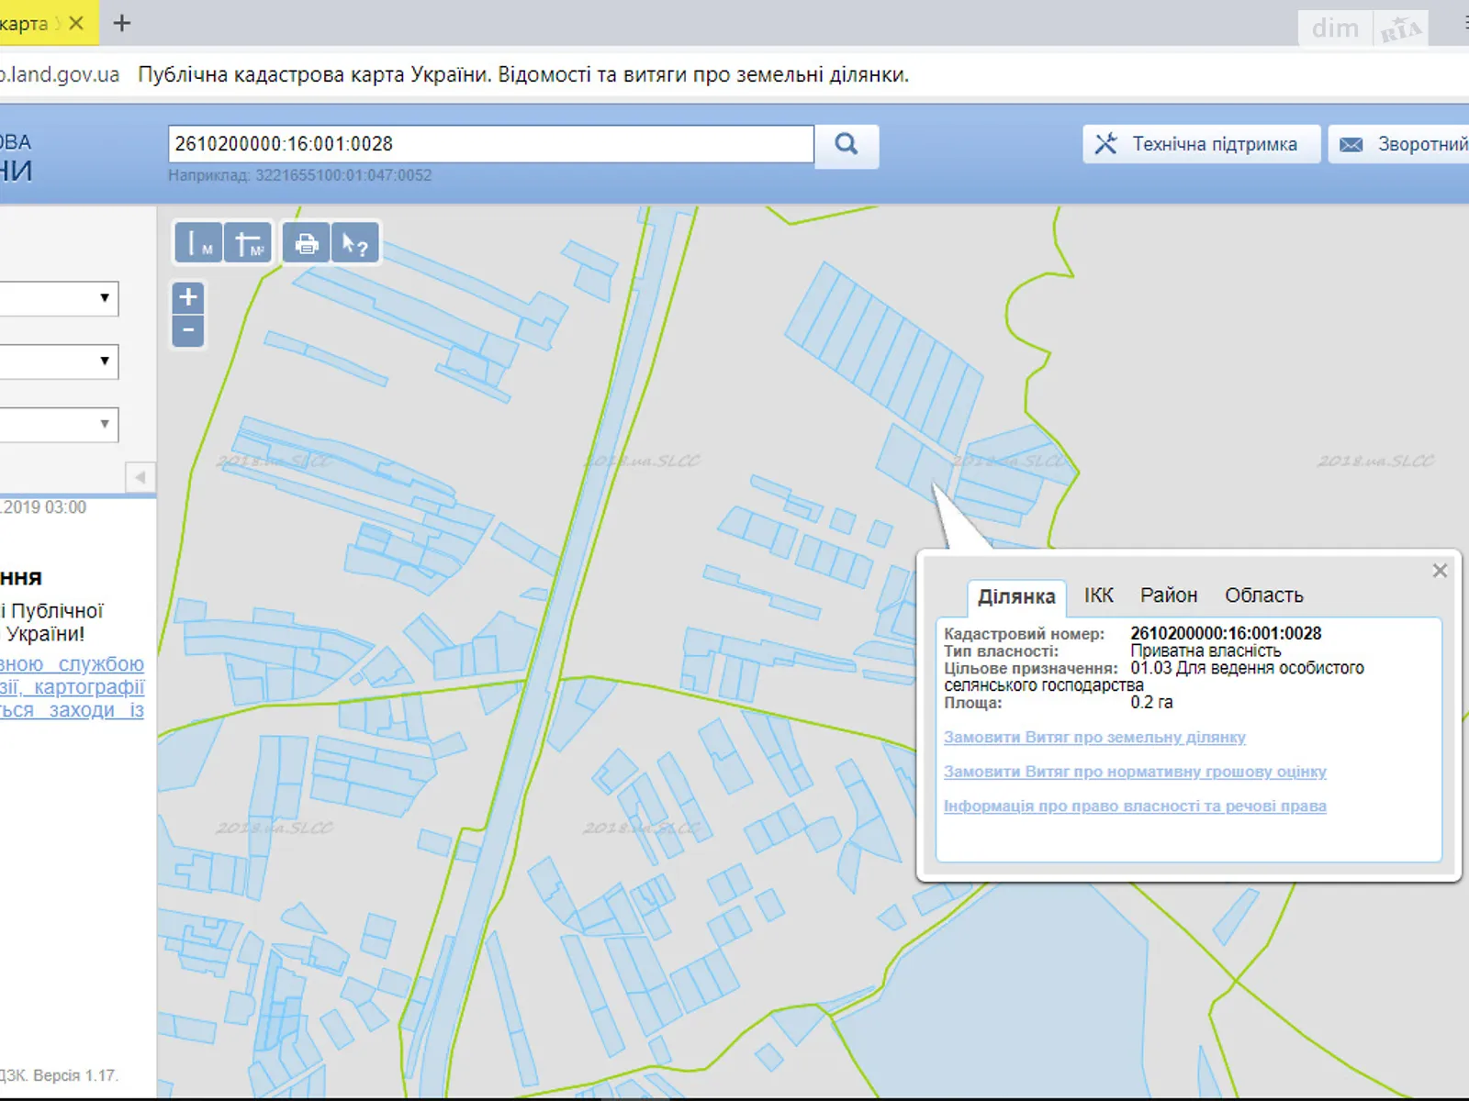Open Замовити Витяг про нормативну грошову оцінку
The image size is (1469, 1101).
coord(1135,772)
